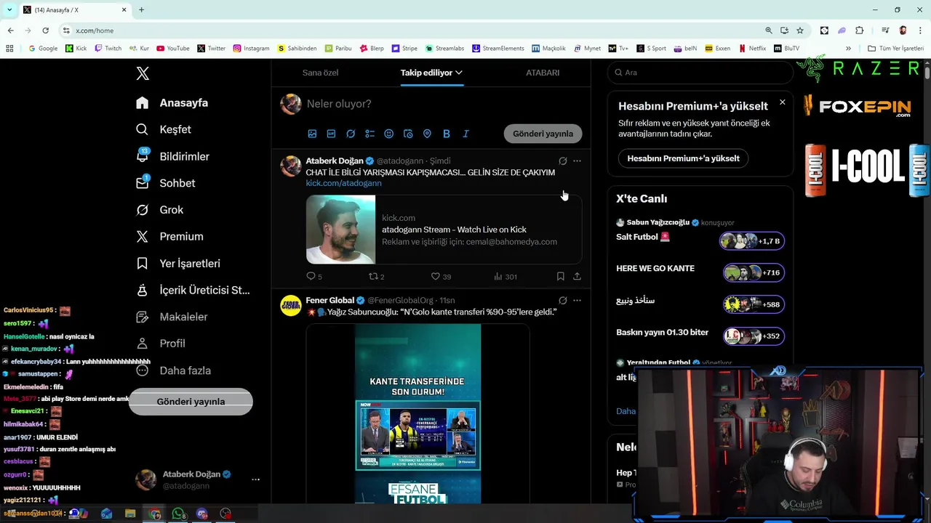This screenshot has width=931, height=523.
Task: Close the Premium+ upgrade card
Action: coord(782,102)
